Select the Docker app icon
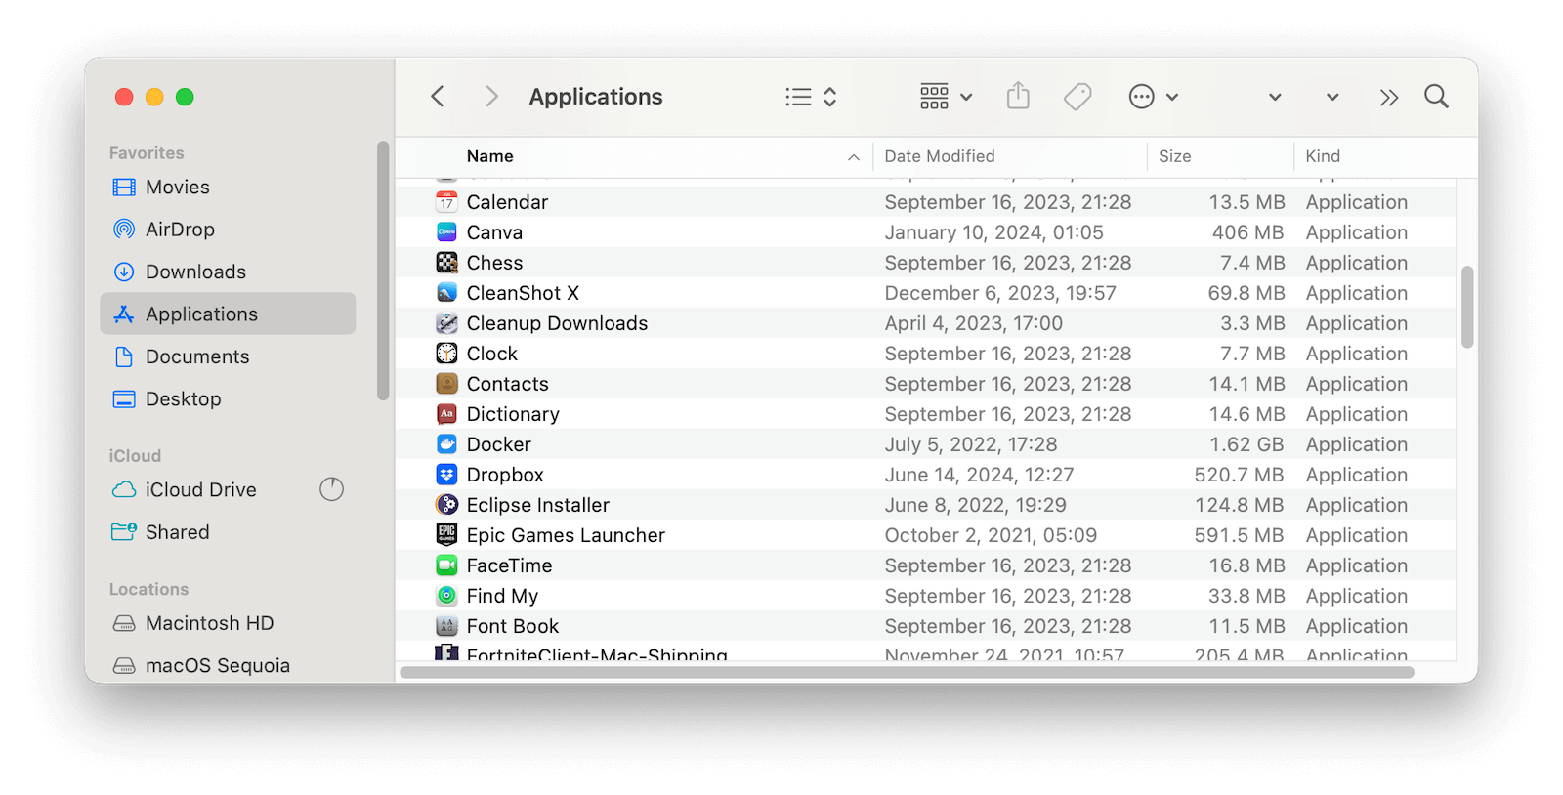Screen dimensions: 1563x795 (446, 444)
